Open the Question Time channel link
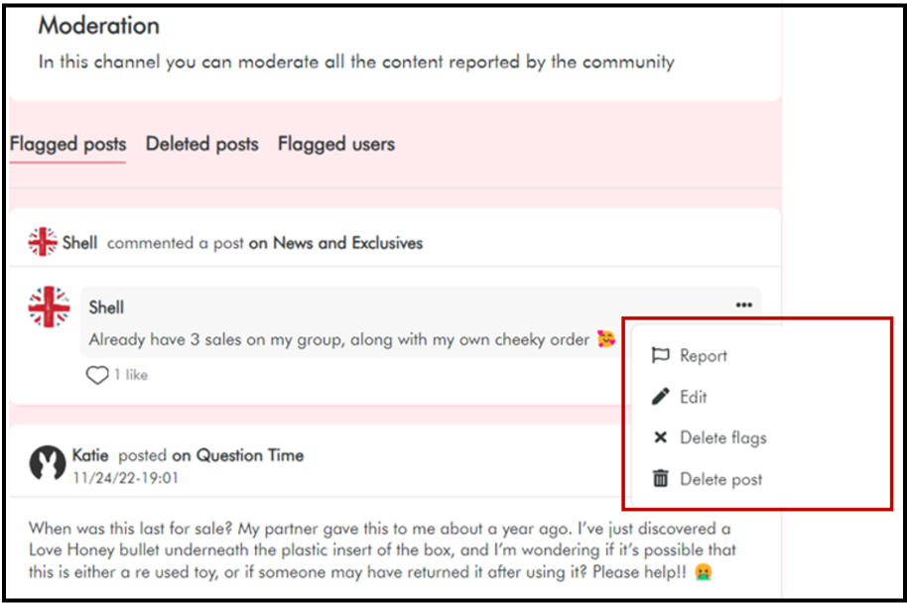Screen dimensions: 907x603 pyautogui.click(x=249, y=455)
